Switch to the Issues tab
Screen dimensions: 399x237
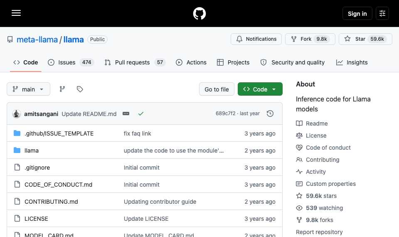(x=71, y=62)
